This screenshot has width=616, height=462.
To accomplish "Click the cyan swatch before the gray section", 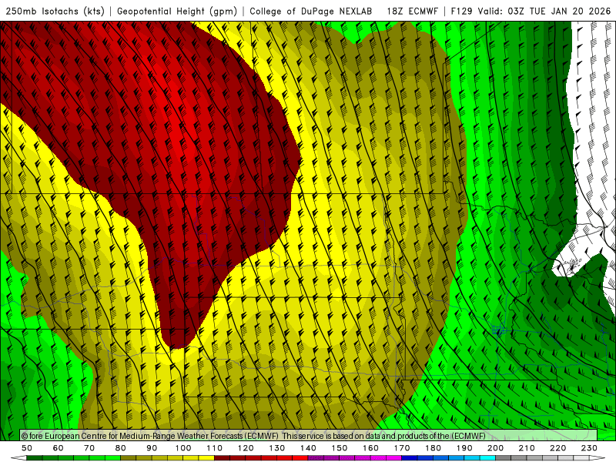I will point(488,458).
